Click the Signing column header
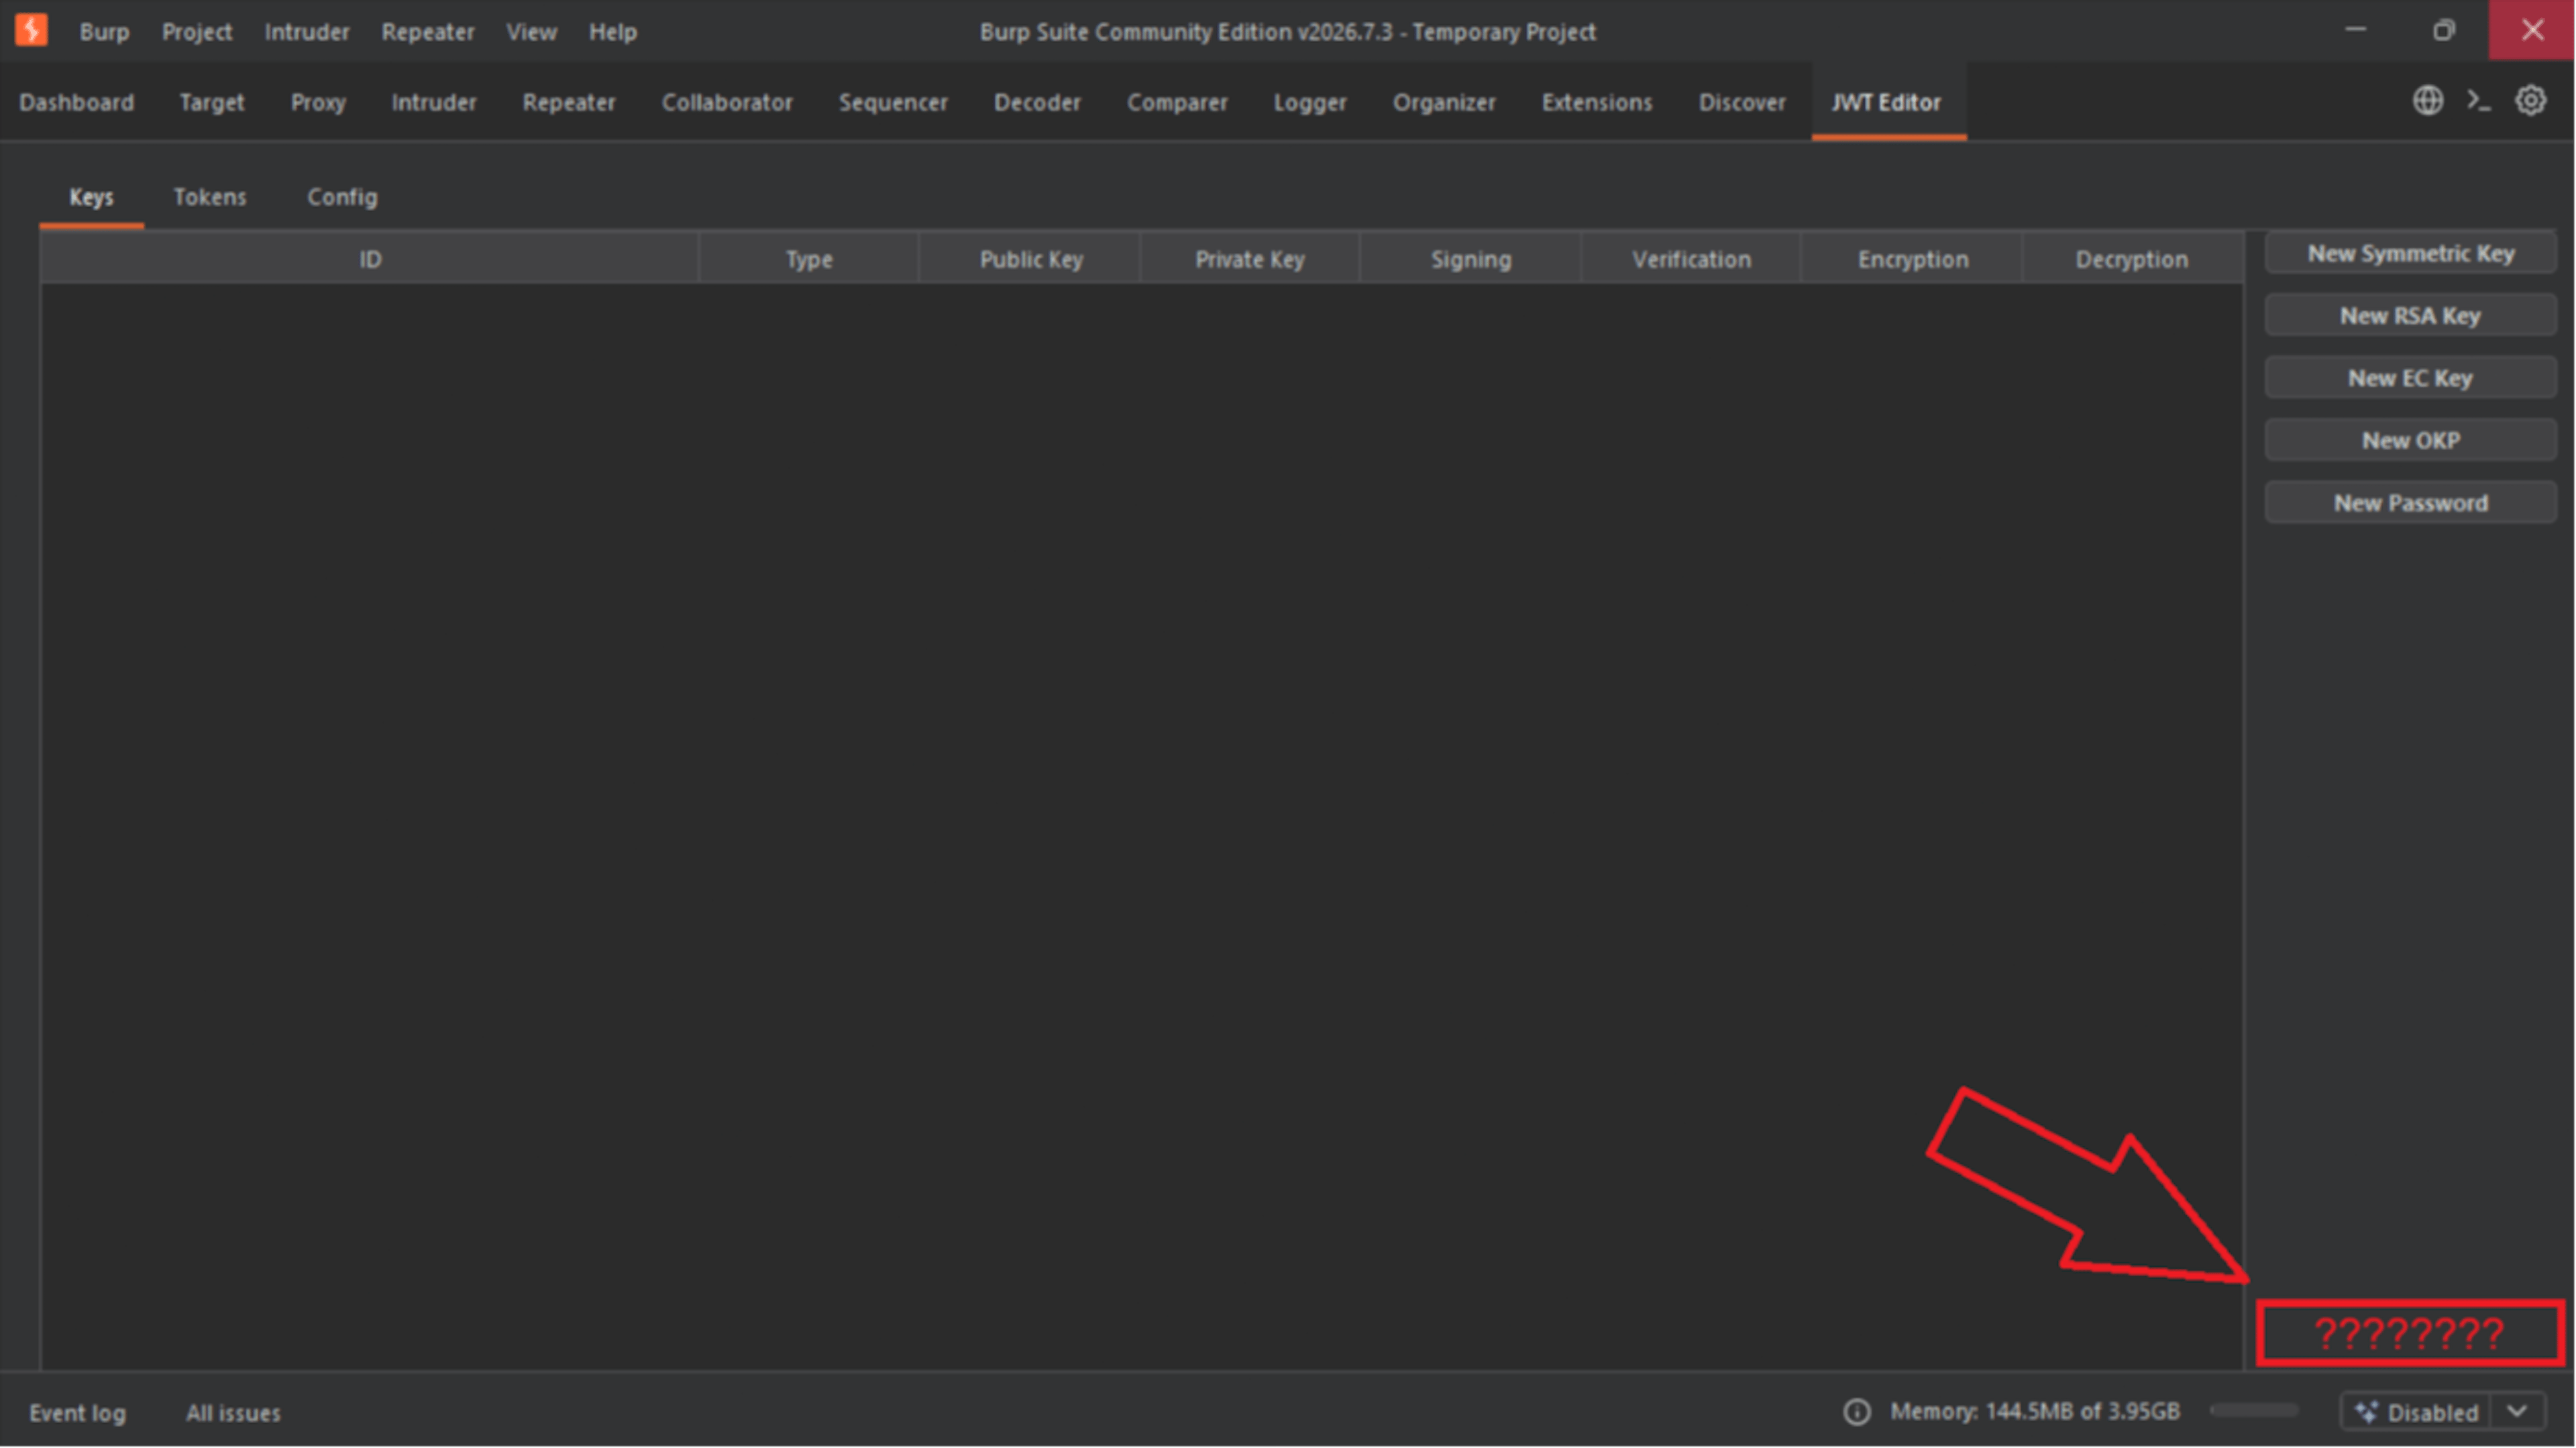The image size is (2576, 1448). click(x=1471, y=259)
